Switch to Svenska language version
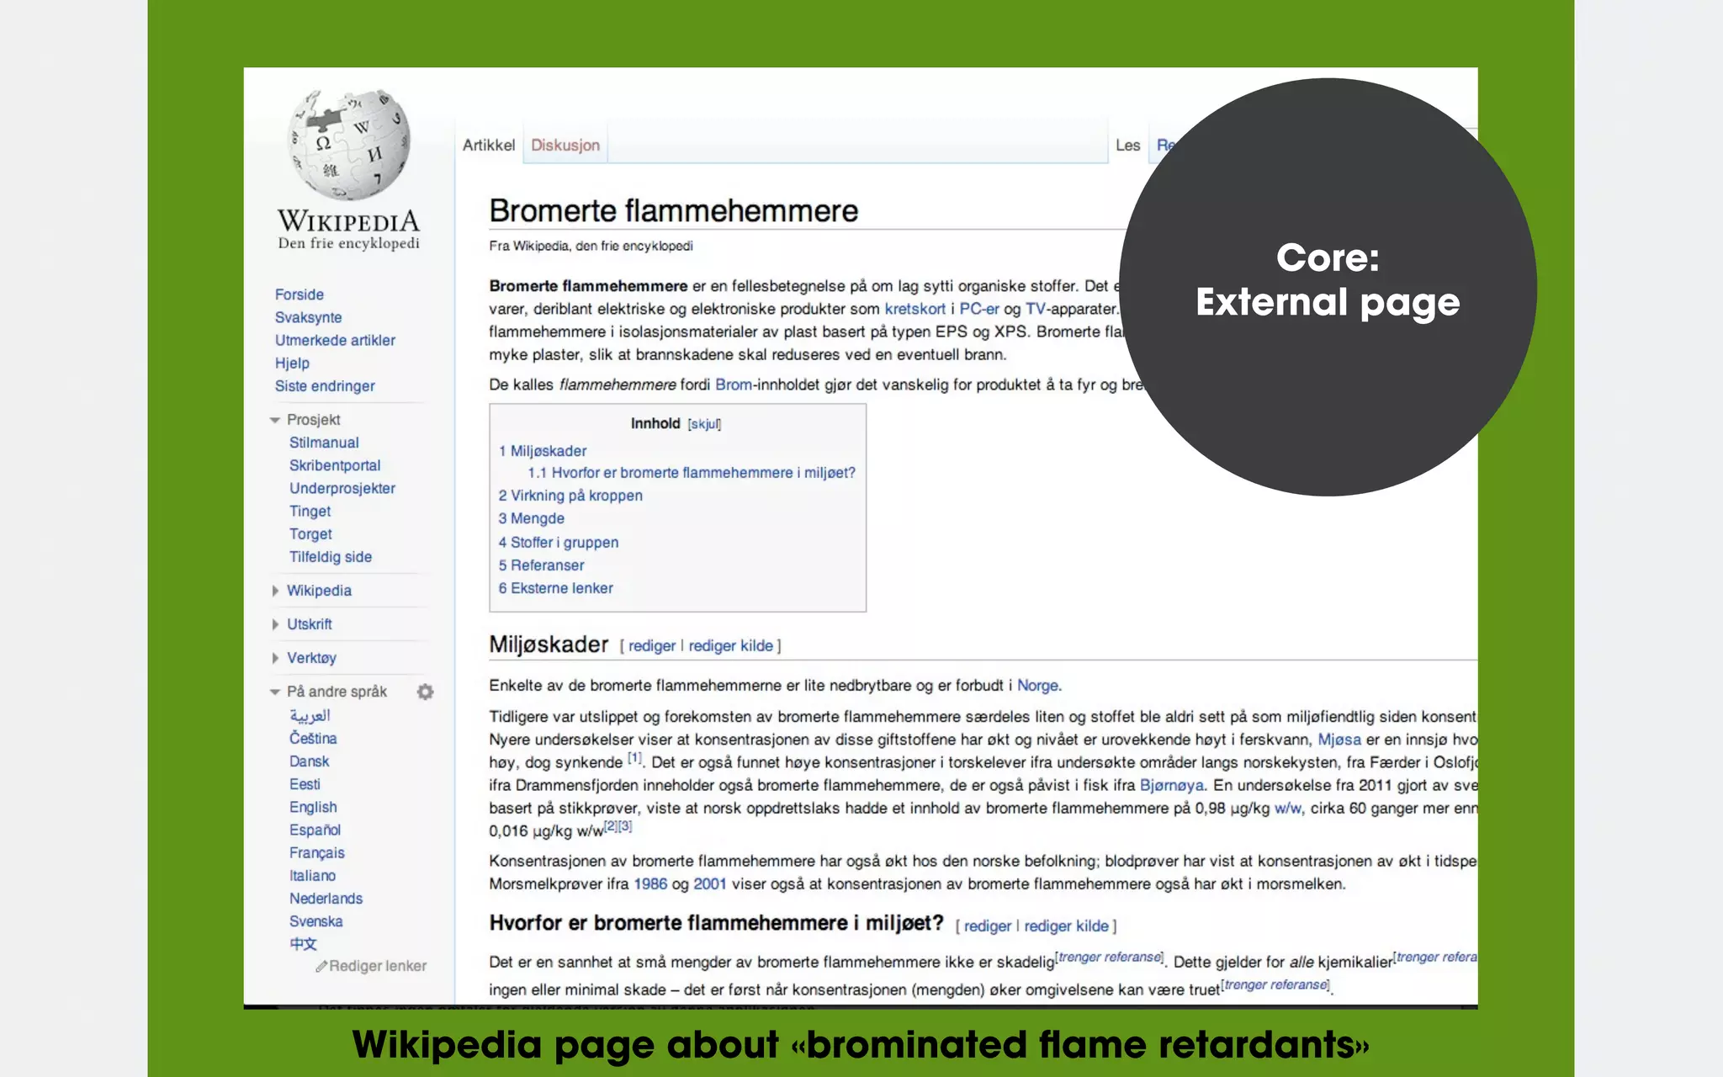1723x1077 pixels. tap(316, 921)
